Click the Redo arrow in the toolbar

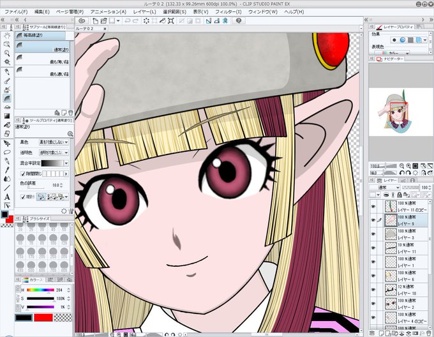point(135,21)
